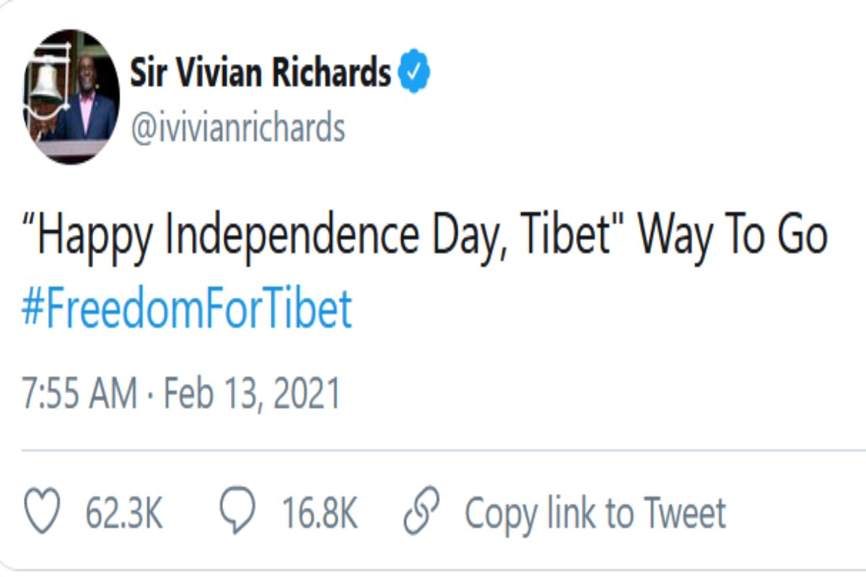This screenshot has height=577, width=866.
Task: Click the 7:55 AM timestamp
Action: pos(79,395)
